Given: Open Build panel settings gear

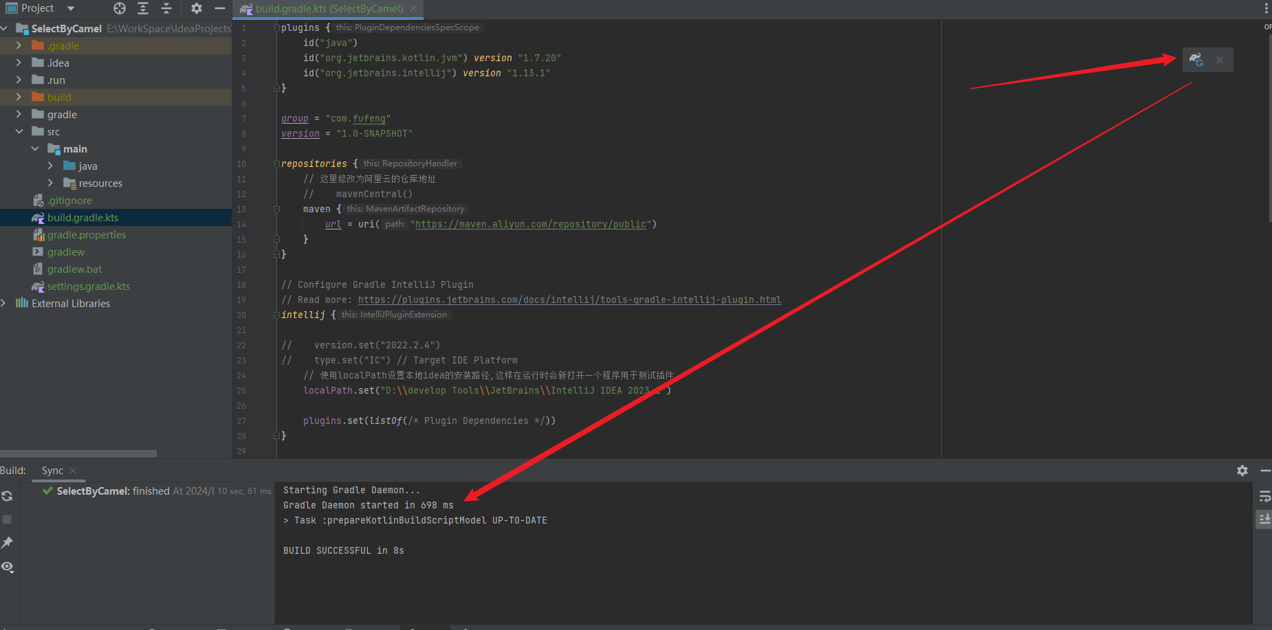Looking at the screenshot, I should [1242, 471].
